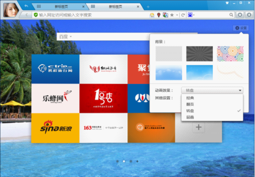The image size is (255, 177).
Task: Open the shirt skin icon in title bar
Action: [x=227, y=3]
